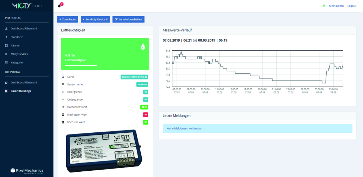This screenshot has width=363, height=177.
Task: Click the Mioty sensor device photo
Action: click(x=105, y=151)
